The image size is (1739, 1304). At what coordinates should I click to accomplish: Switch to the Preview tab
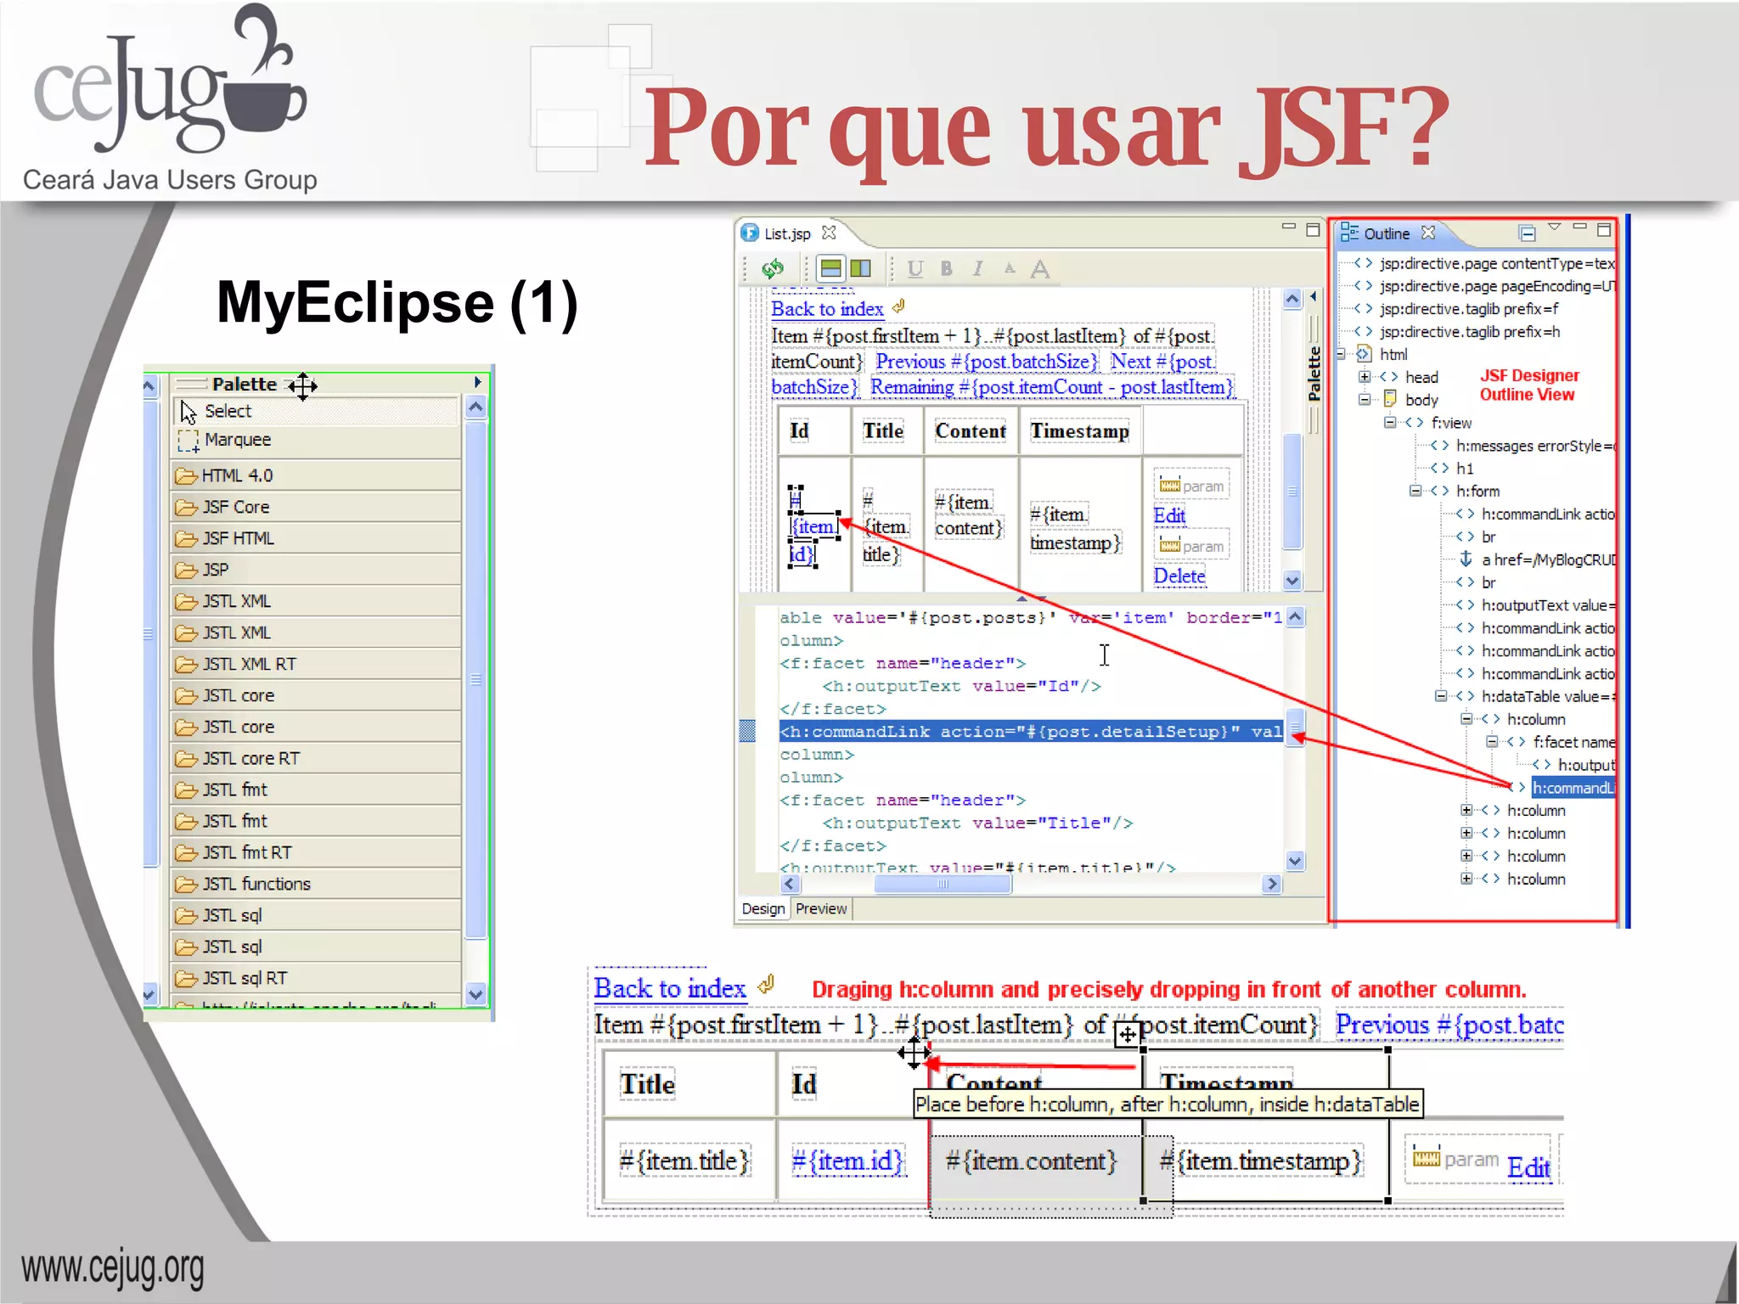coord(821,909)
